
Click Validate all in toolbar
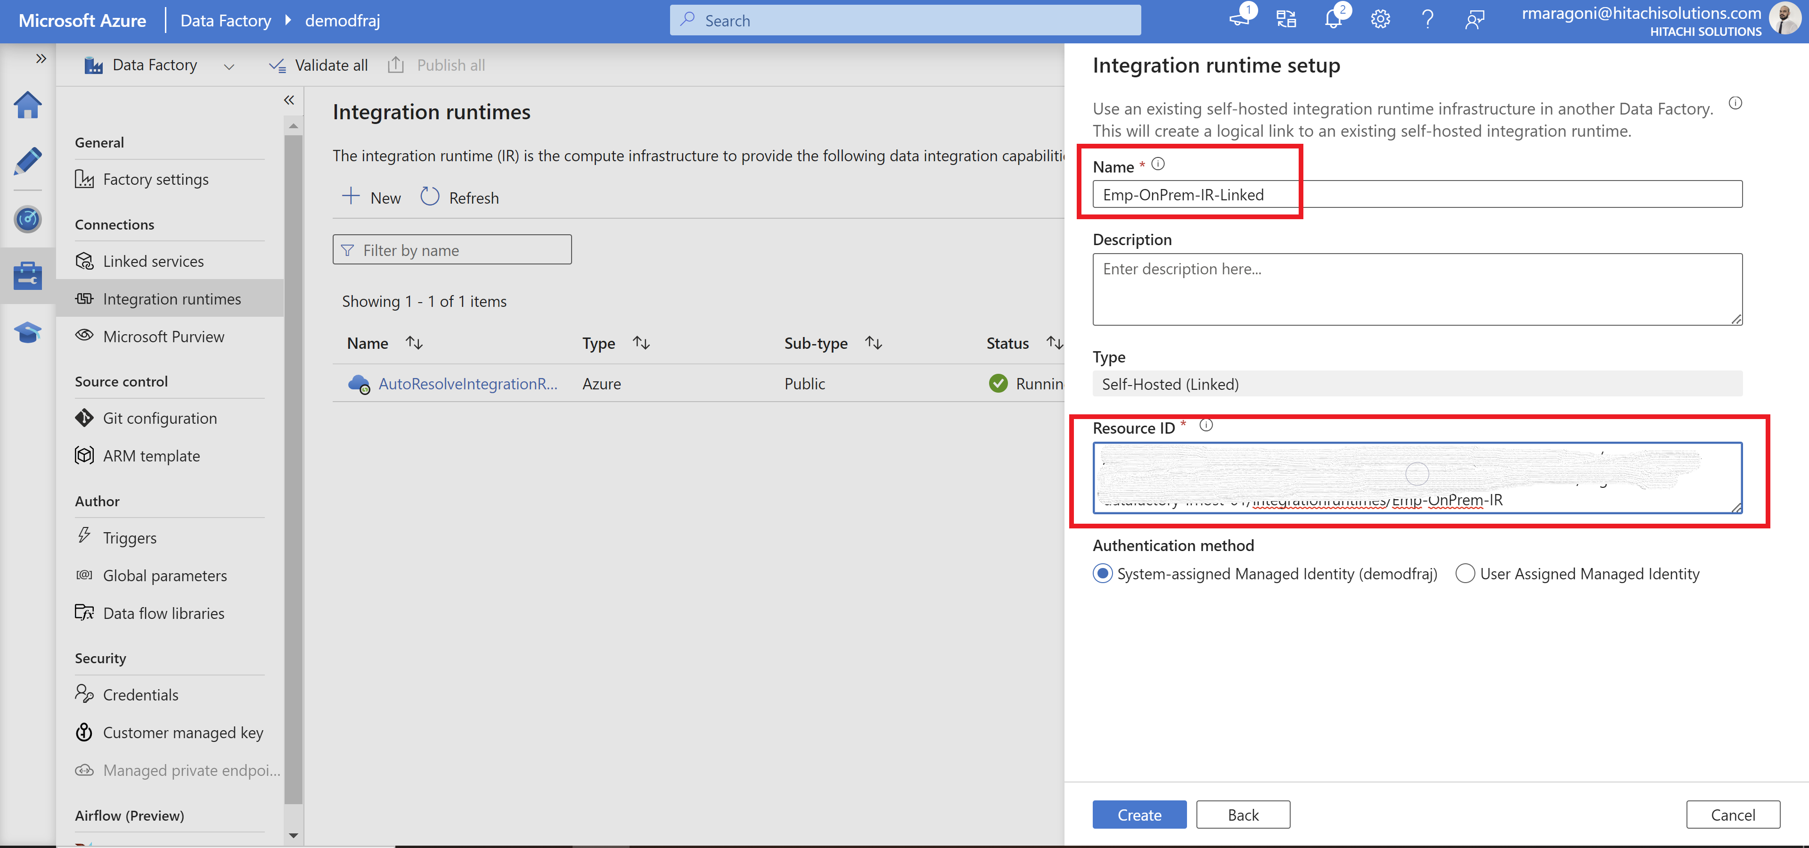click(318, 66)
